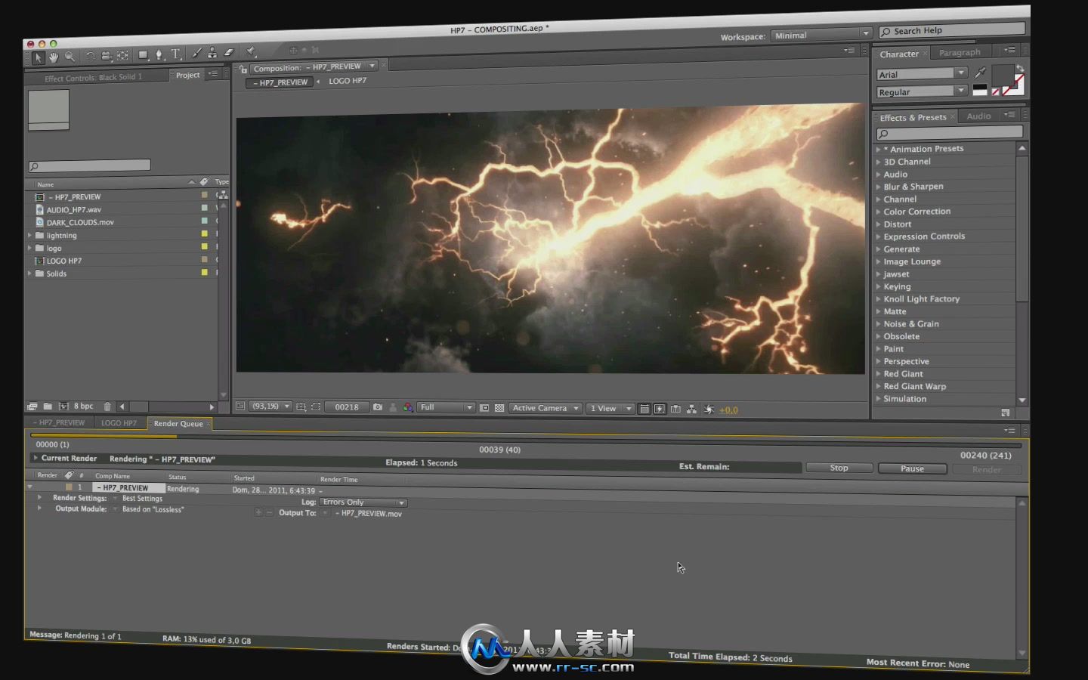
Task: Switch to Audio tab
Action: (978, 116)
